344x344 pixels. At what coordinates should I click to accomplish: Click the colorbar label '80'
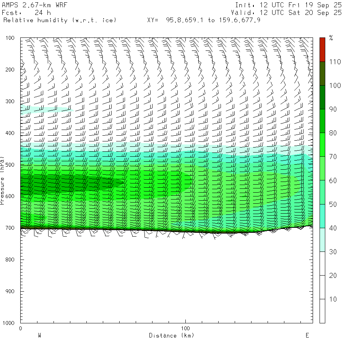coord(333,133)
